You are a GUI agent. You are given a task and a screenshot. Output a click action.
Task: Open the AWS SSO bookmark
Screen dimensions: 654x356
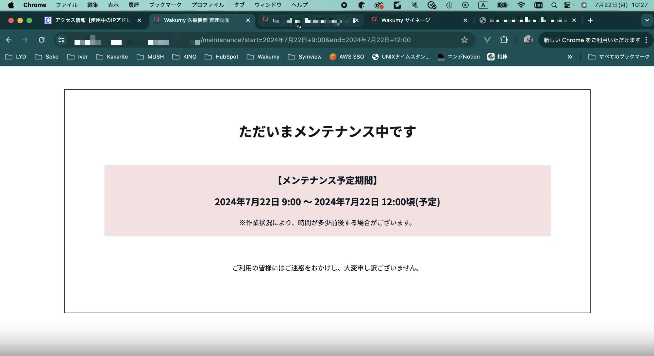(347, 57)
